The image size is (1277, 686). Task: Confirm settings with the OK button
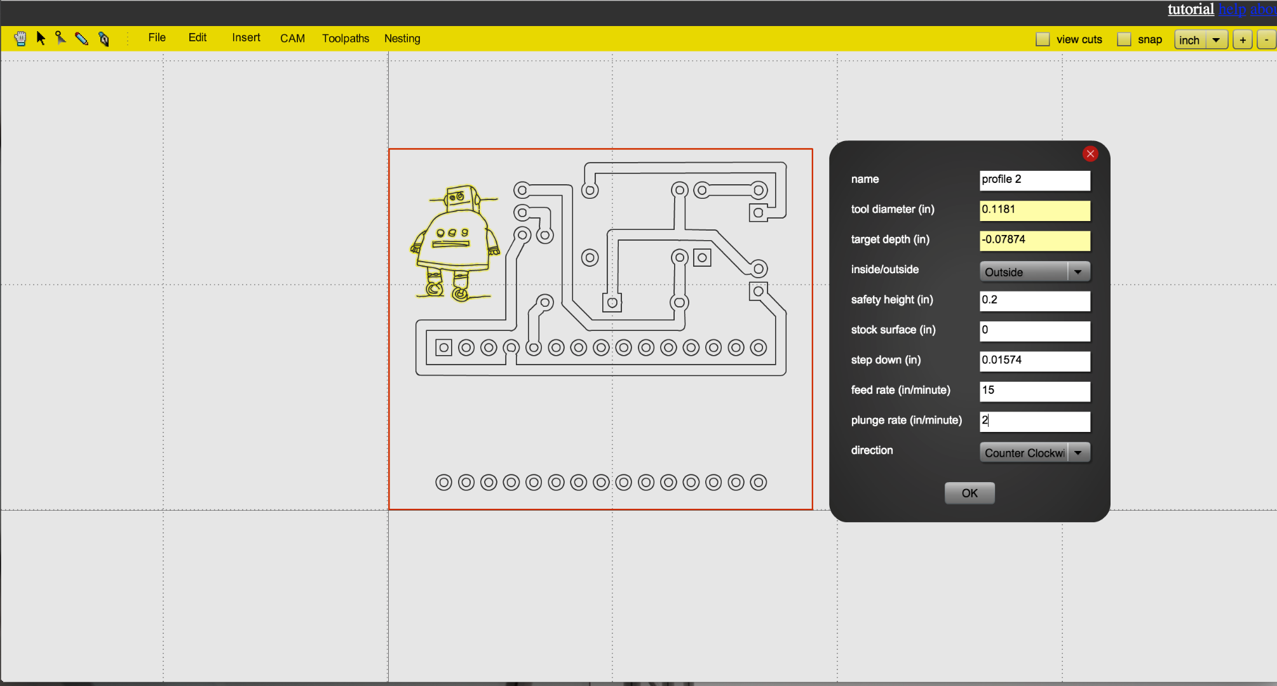coord(970,493)
